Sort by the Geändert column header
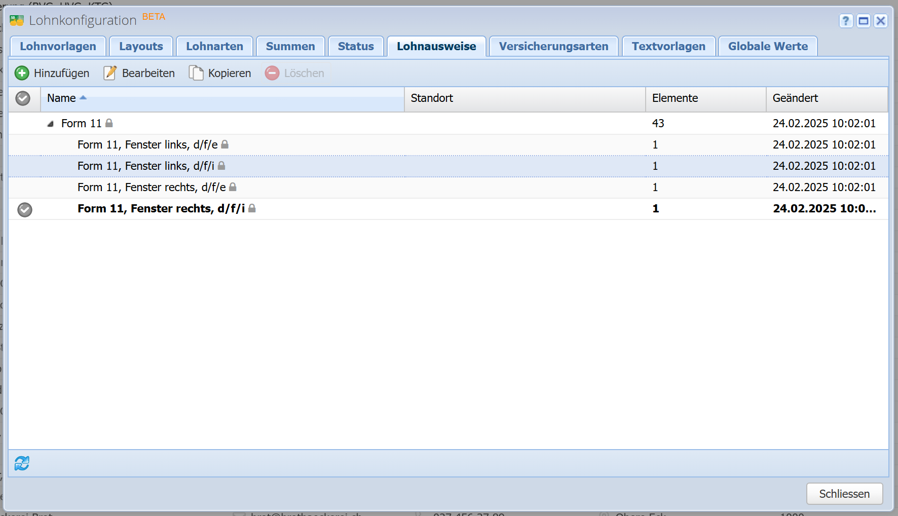Screen dimensions: 898x516 [x=795, y=98]
